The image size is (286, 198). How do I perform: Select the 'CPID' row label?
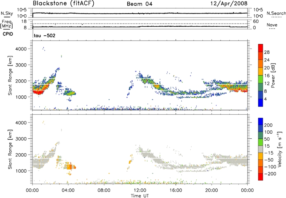[x=8, y=34]
